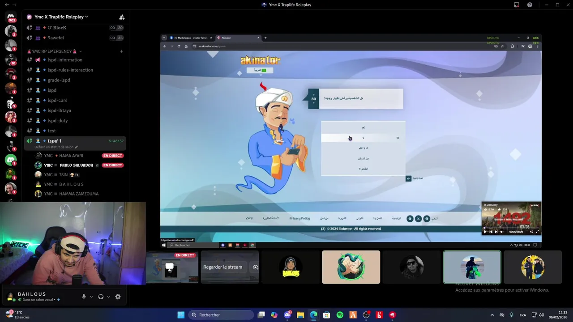Image resolution: width=573 pixels, height=322 pixels.
Task: Open headphone output options arrow
Action: (x=108, y=297)
